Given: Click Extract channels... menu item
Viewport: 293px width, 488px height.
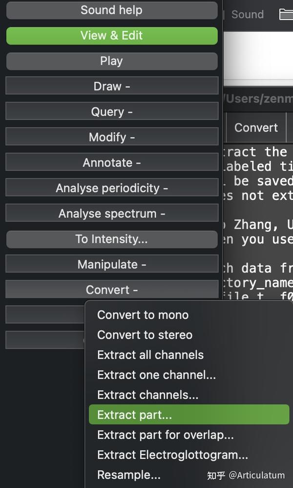Looking at the screenshot, I should 147,395.
